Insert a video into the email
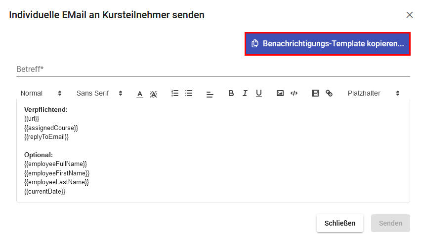421x234 pixels. (315, 93)
